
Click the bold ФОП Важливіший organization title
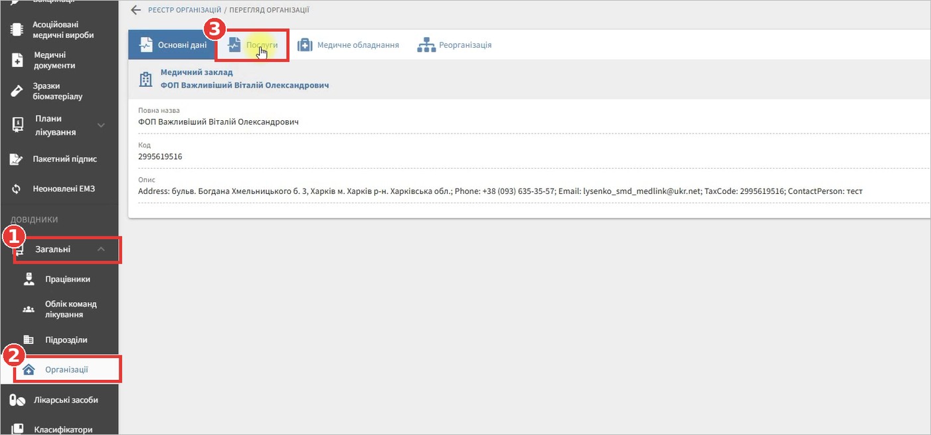(245, 86)
